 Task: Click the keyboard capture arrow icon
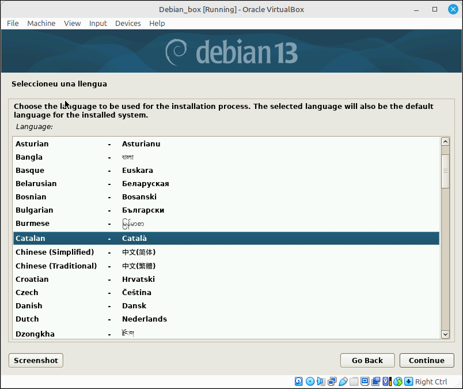[409, 382]
